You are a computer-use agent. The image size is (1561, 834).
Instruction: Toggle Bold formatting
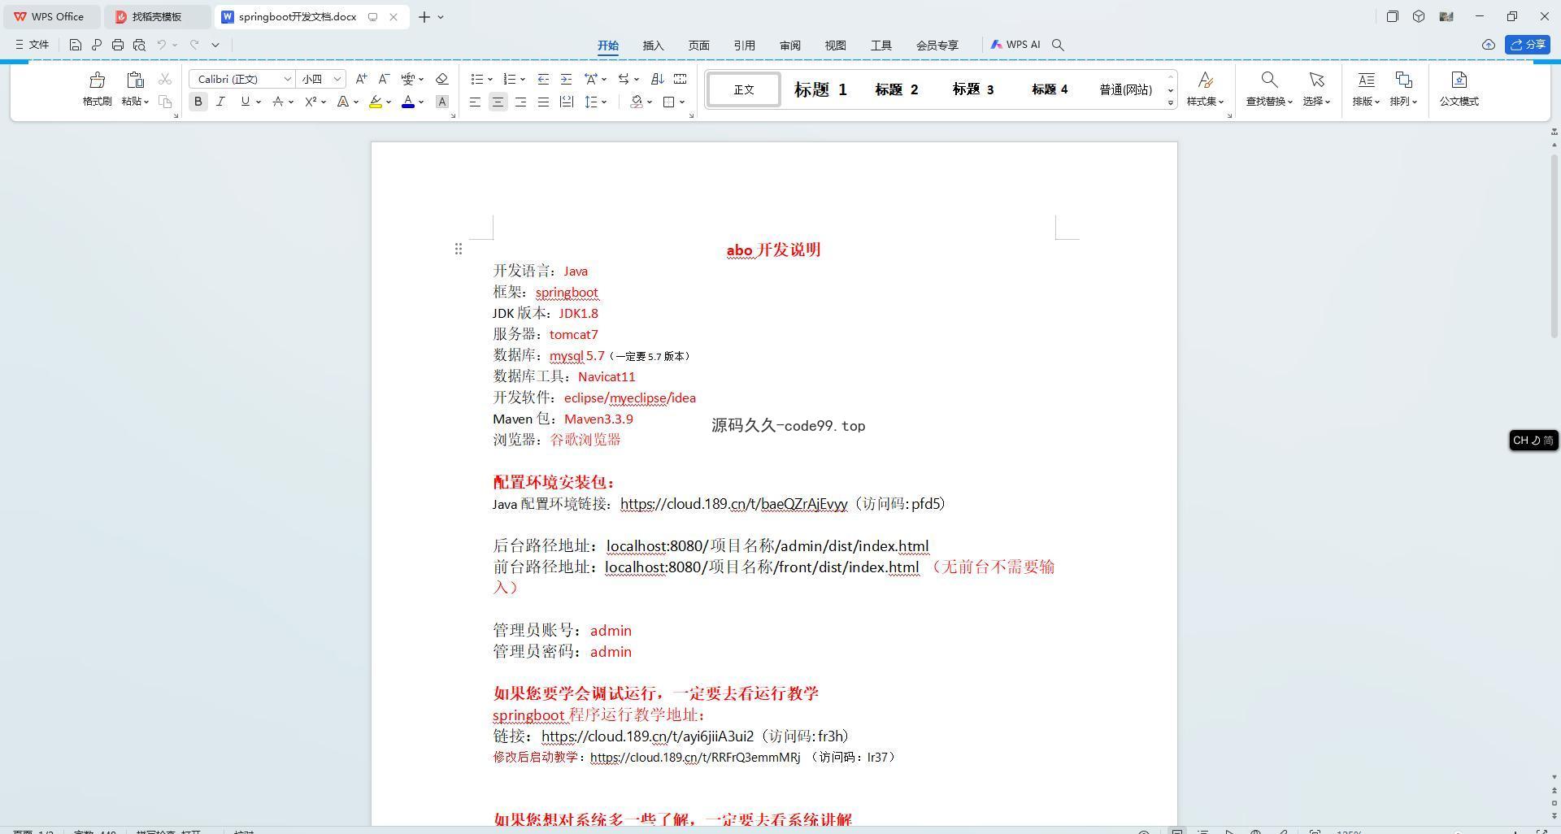pyautogui.click(x=198, y=102)
